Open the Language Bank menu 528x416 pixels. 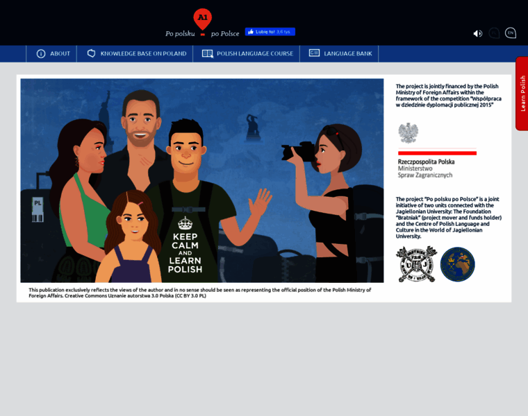click(x=347, y=53)
